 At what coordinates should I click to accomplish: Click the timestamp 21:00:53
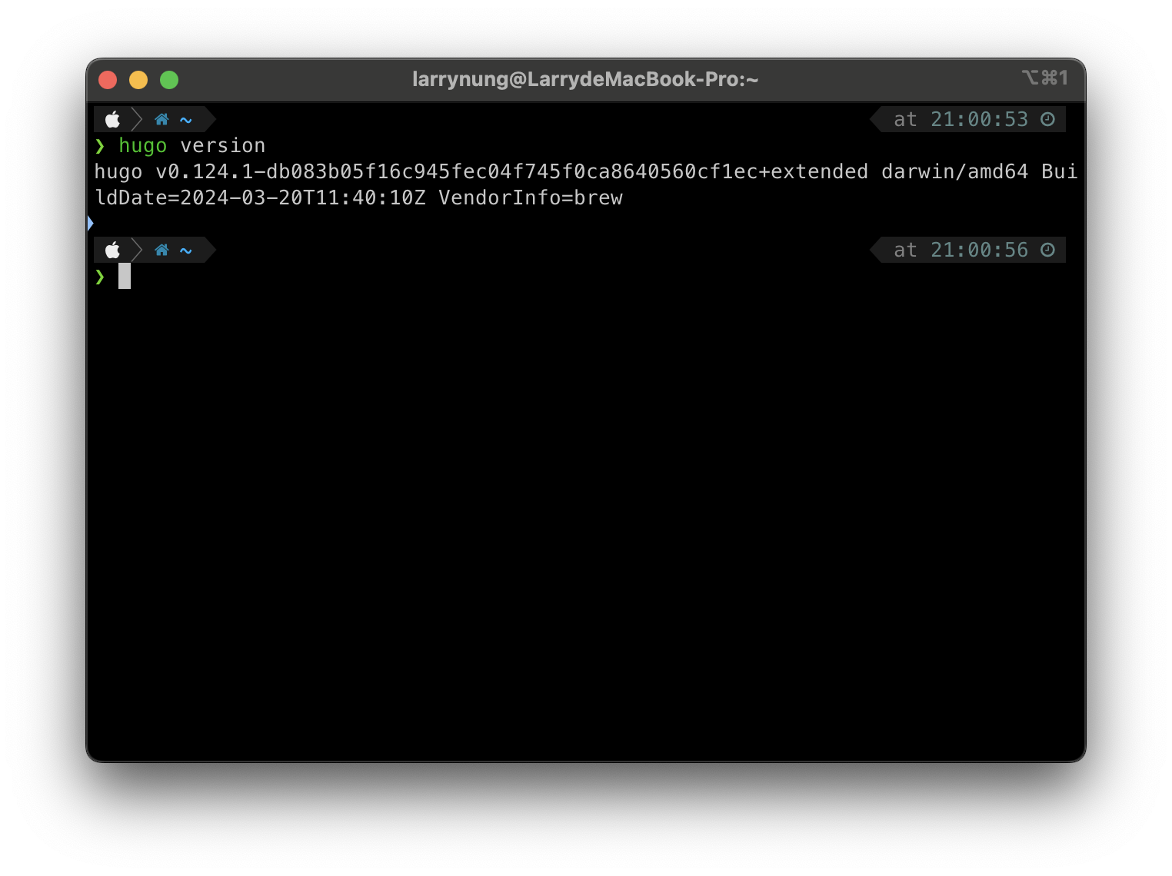[x=979, y=119]
